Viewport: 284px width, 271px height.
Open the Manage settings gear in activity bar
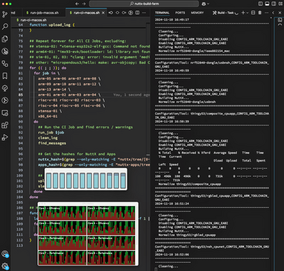5,266
